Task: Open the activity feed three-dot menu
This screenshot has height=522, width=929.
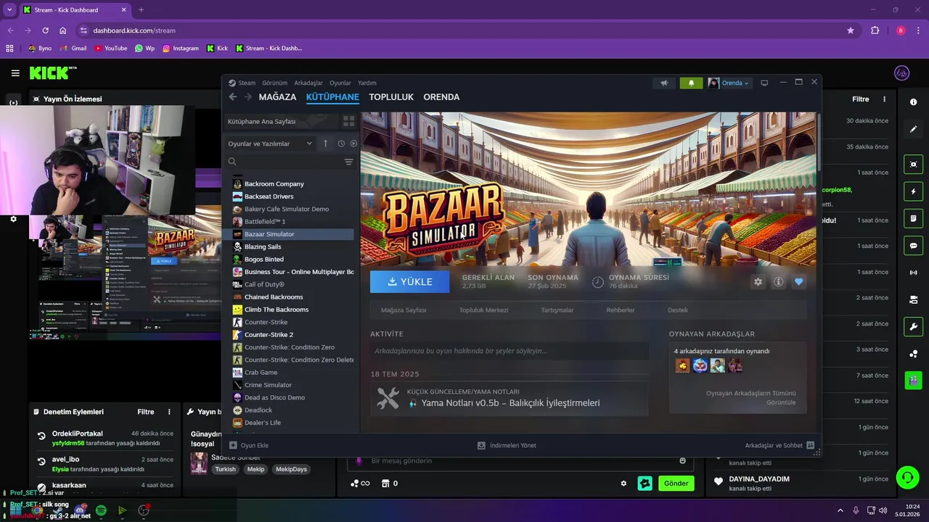Action: tap(884, 99)
